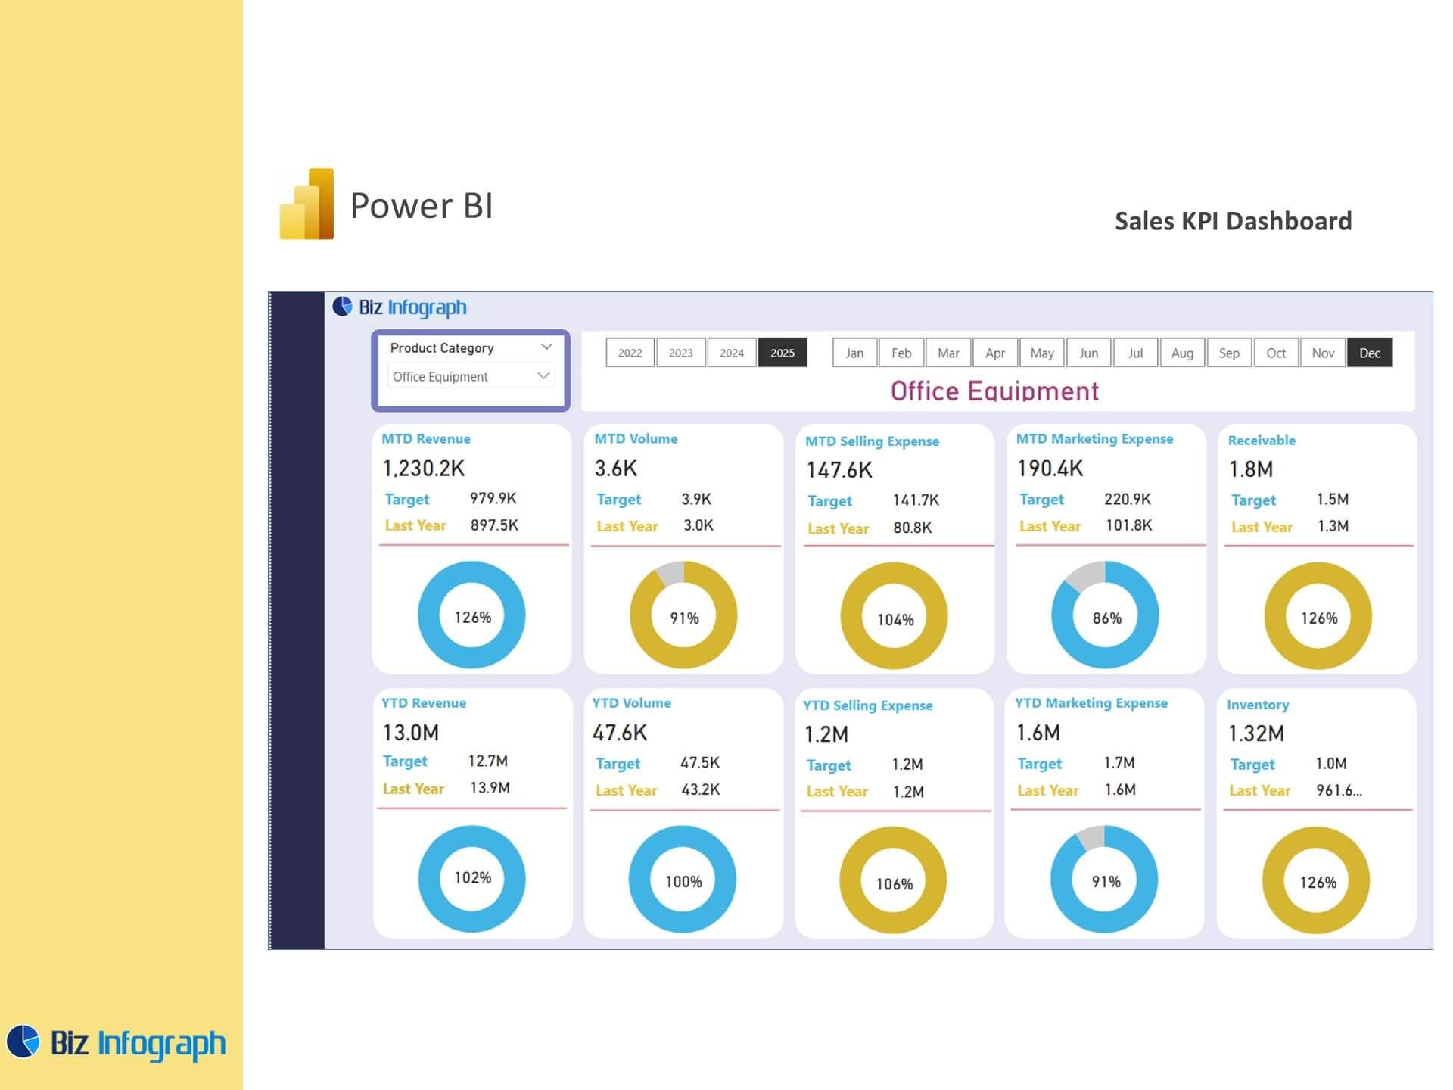The width and height of the screenshot is (1453, 1090).
Task: Click the Inventory Last Year value 961.6...
Action: (1339, 790)
